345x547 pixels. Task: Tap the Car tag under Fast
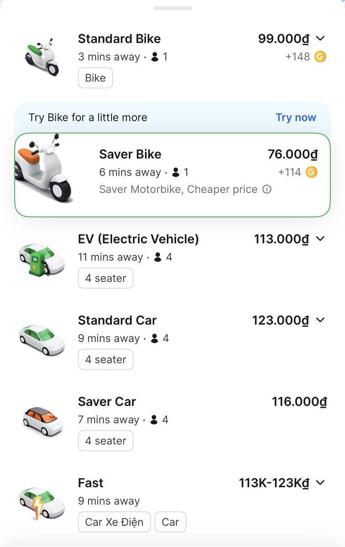[x=170, y=522]
